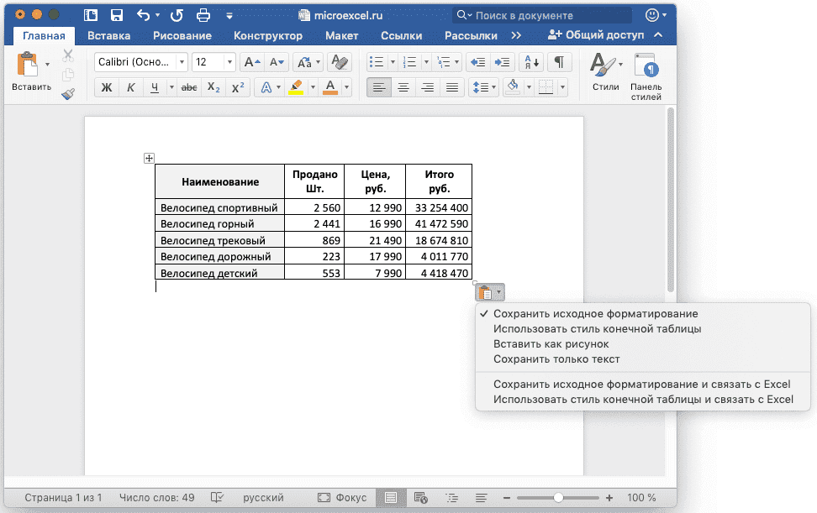817x513 pixels.
Task: Click the Increase Indent icon
Action: (503, 62)
